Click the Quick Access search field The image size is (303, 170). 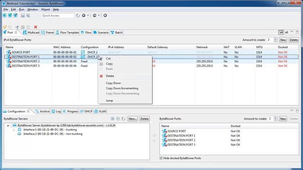click(58, 16)
